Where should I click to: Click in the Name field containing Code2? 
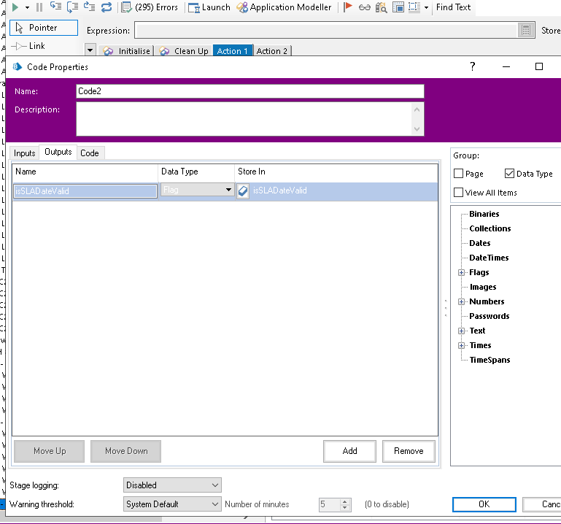(249, 92)
